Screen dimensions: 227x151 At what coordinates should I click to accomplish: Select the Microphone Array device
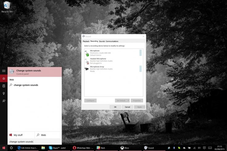(113, 69)
